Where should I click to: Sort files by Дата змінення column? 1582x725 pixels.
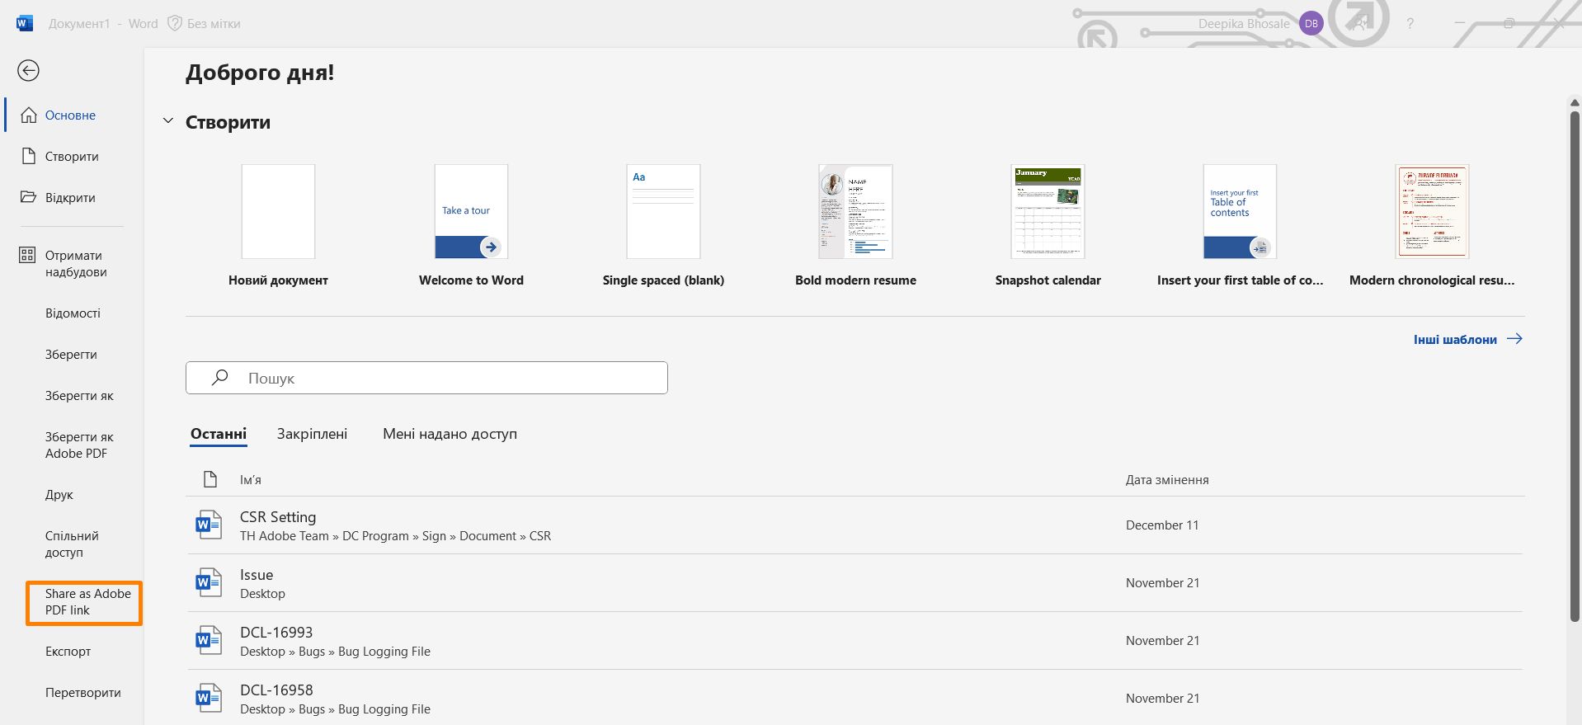1167,480
